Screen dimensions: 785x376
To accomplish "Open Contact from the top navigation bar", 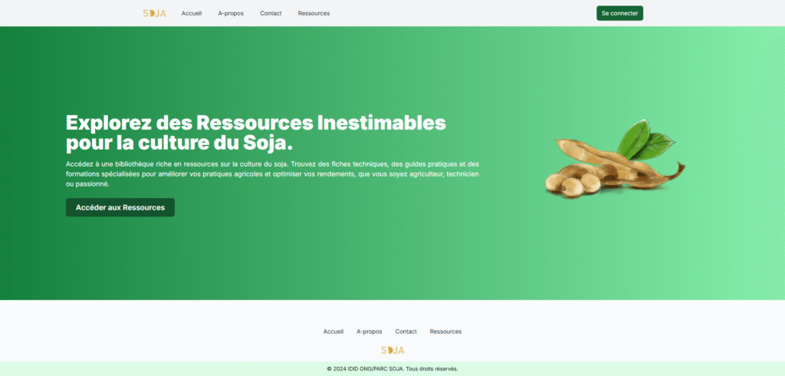I will click(271, 14).
